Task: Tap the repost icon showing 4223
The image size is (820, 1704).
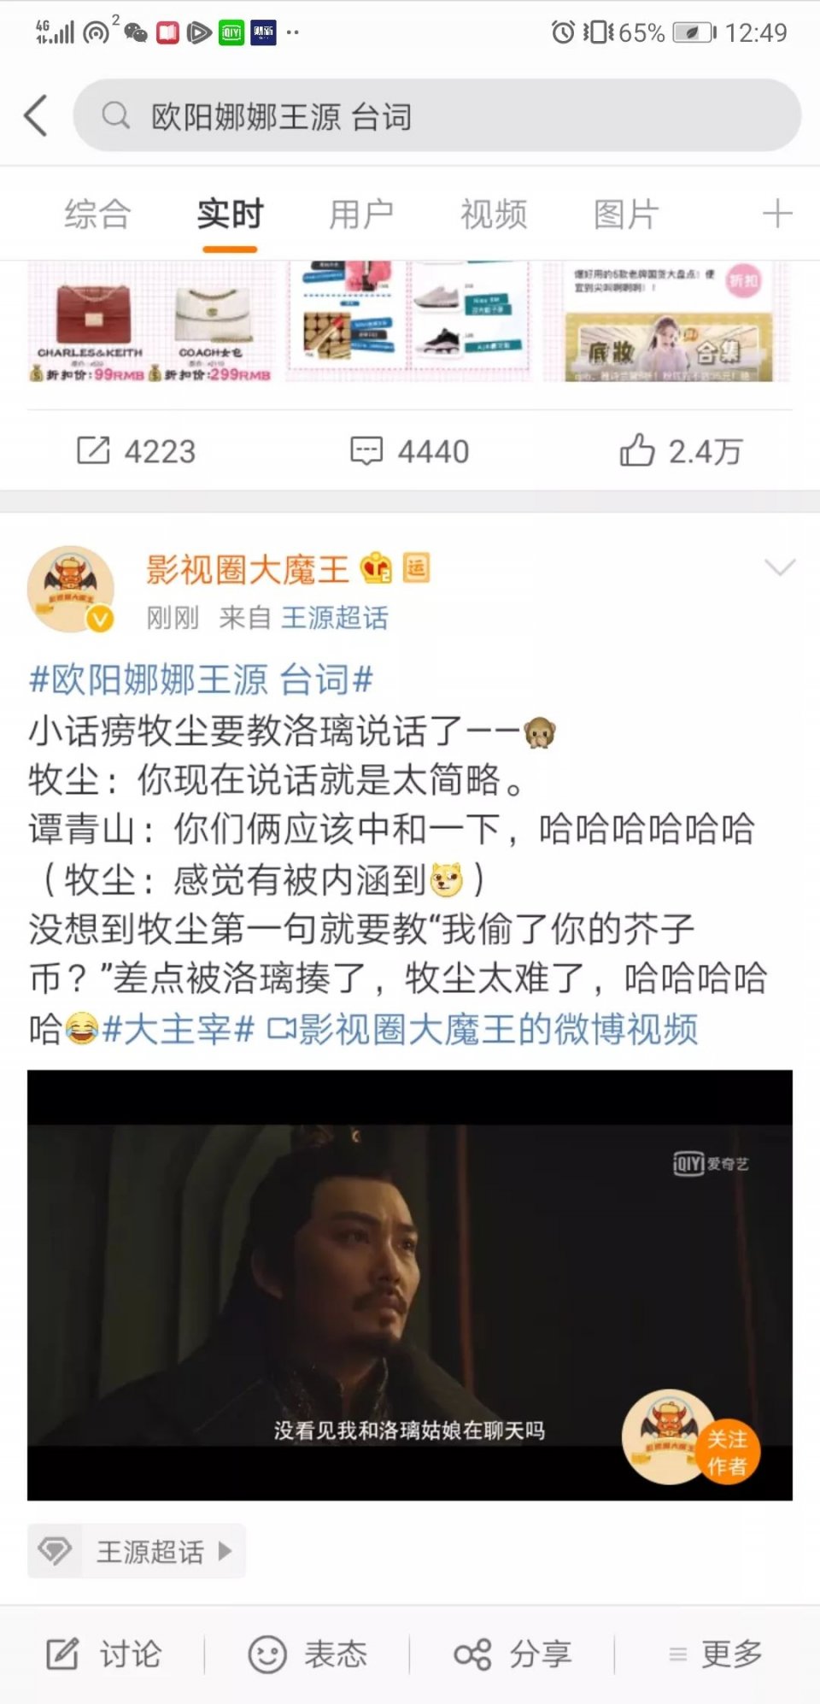Action: point(93,450)
